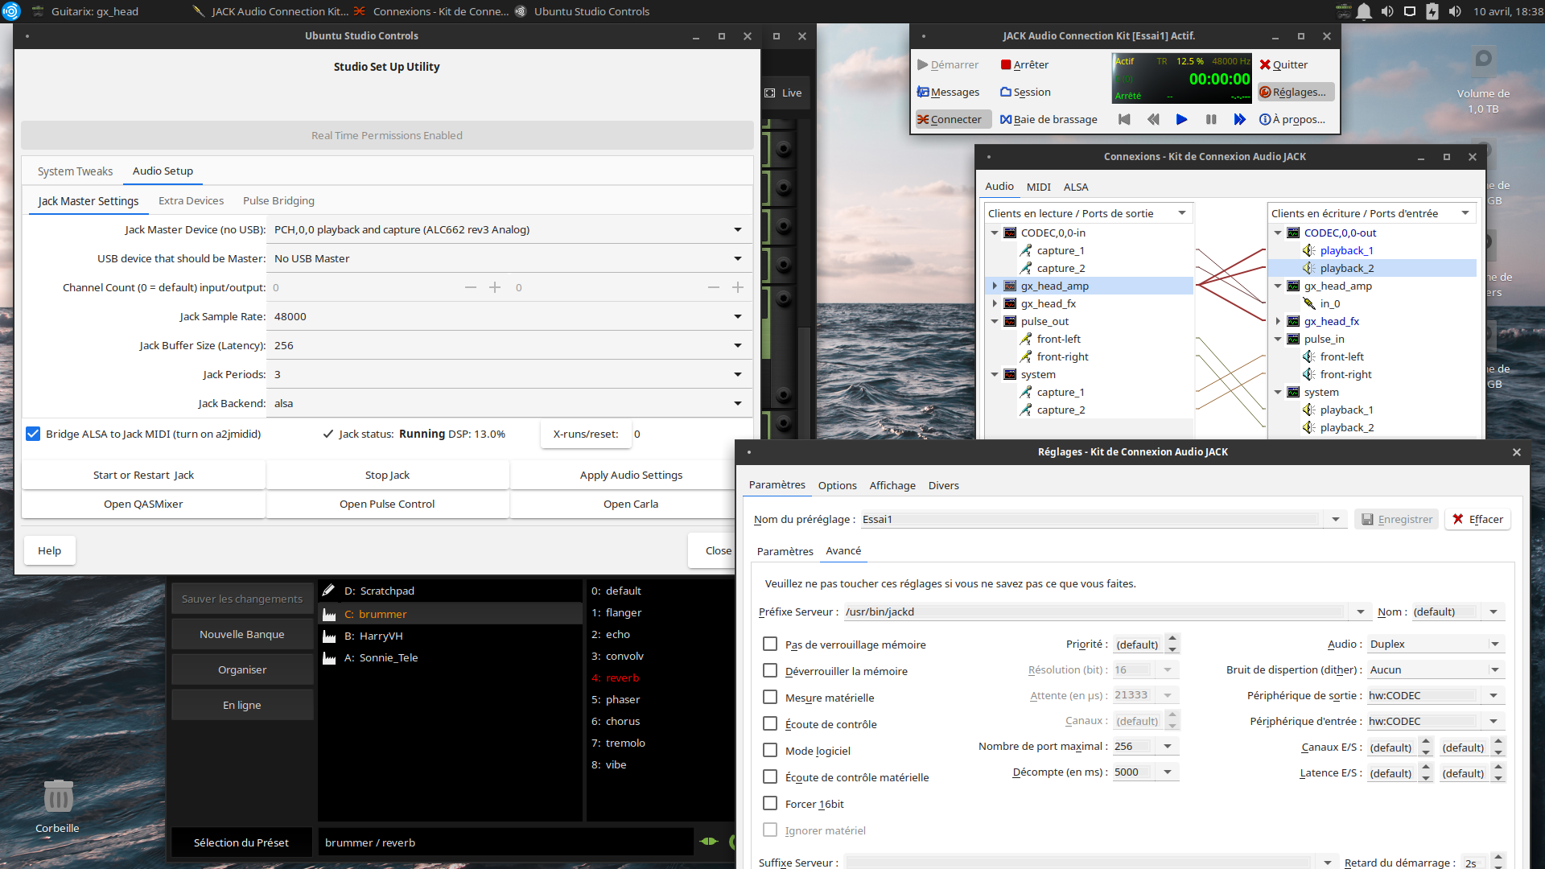
Task: Click the fast-forward transport icon
Action: (1240, 119)
